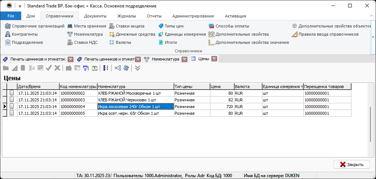The image size is (376, 179).
Task: Click the gray X toolbar icon
Action: 57,68
